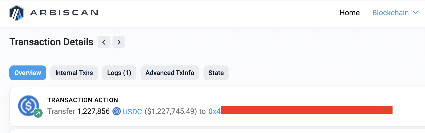Screen dimensions: 425x133
Task: Select the Overview tab
Action: [x=28, y=73]
